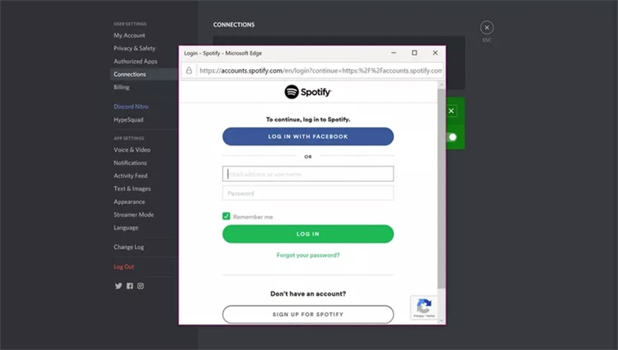
Task: Open Voice & Video settings
Action: tap(132, 150)
